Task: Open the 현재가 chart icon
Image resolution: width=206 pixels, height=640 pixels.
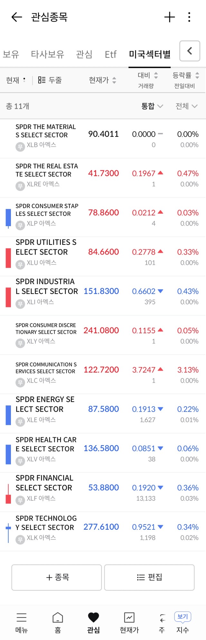Action: (129, 617)
